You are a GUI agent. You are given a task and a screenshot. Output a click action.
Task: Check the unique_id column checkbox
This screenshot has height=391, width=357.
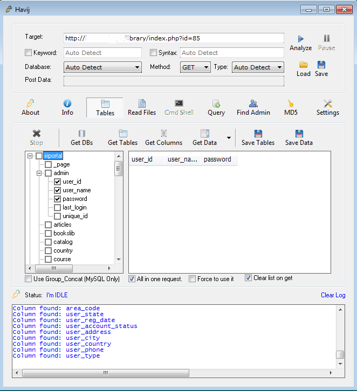point(57,216)
